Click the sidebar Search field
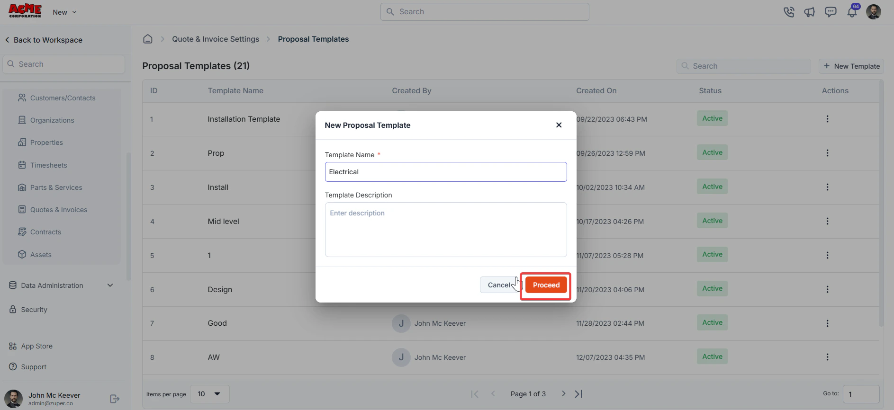Screen dimensions: 894x410 click(64, 64)
